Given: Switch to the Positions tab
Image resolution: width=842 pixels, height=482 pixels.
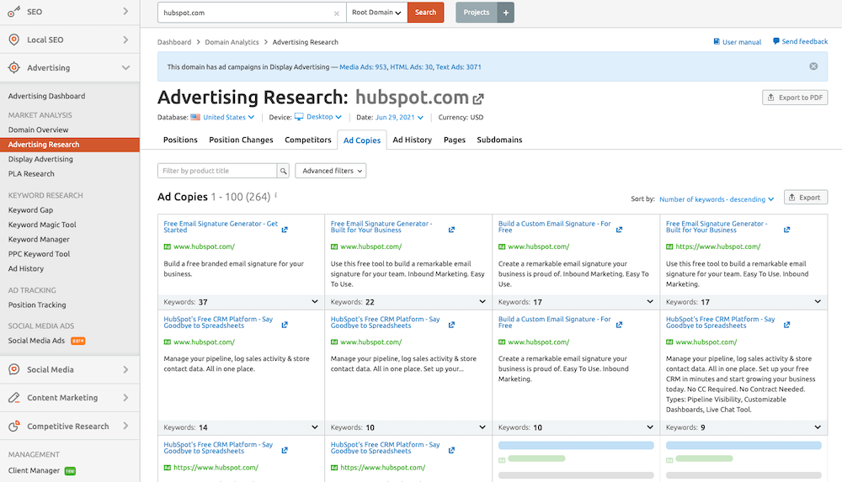Looking at the screenshot, I should click(180, 140).
